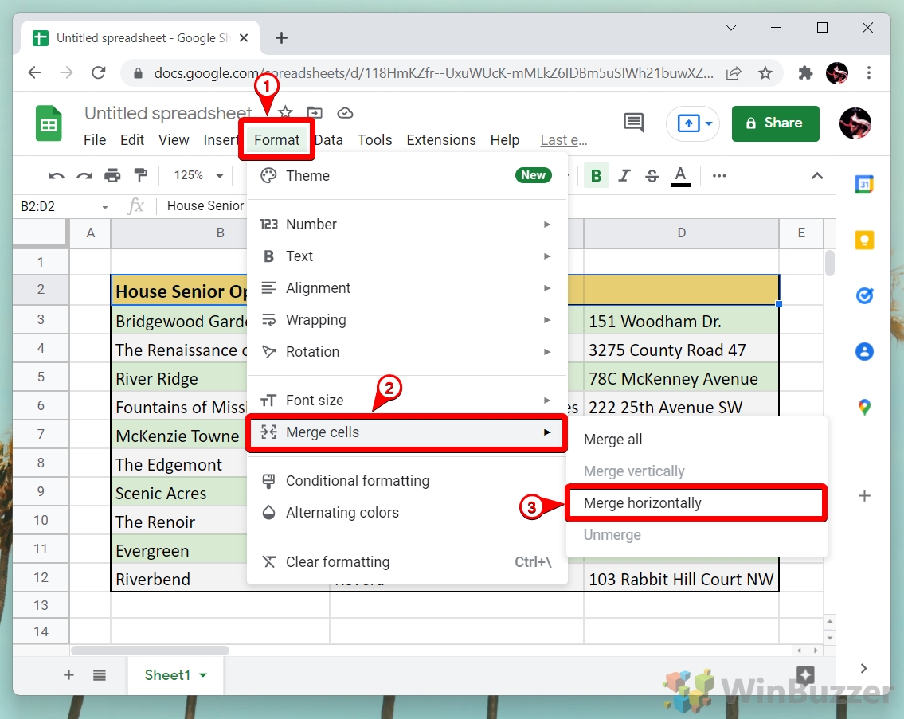Star the spreadsheet
This screenshot has width=904, height=719.
click(285, 113)
